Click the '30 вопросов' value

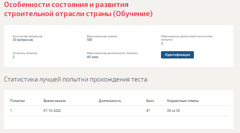[23, 40]
